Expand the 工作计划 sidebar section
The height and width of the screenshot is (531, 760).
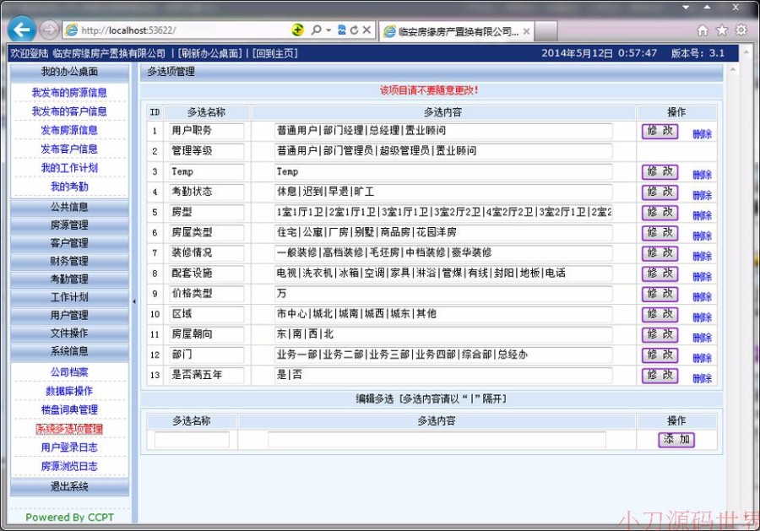tap(70, 297)
